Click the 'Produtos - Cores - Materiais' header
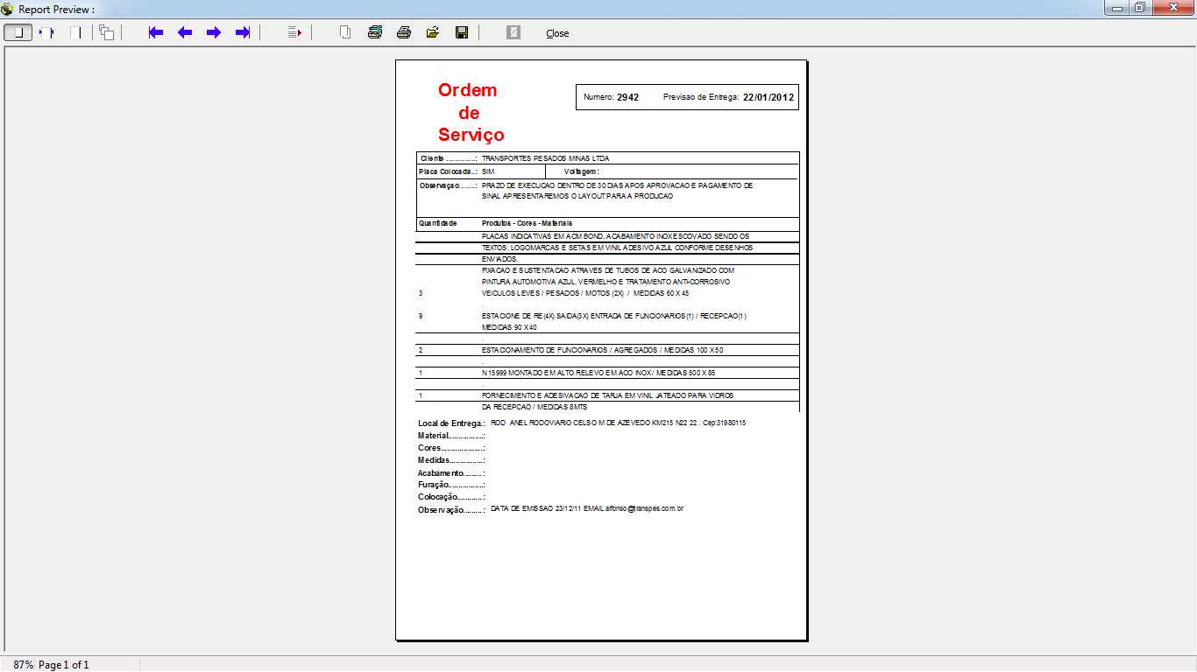The width and height of the screenshot is (1197, 672). [x=527, y=223]
